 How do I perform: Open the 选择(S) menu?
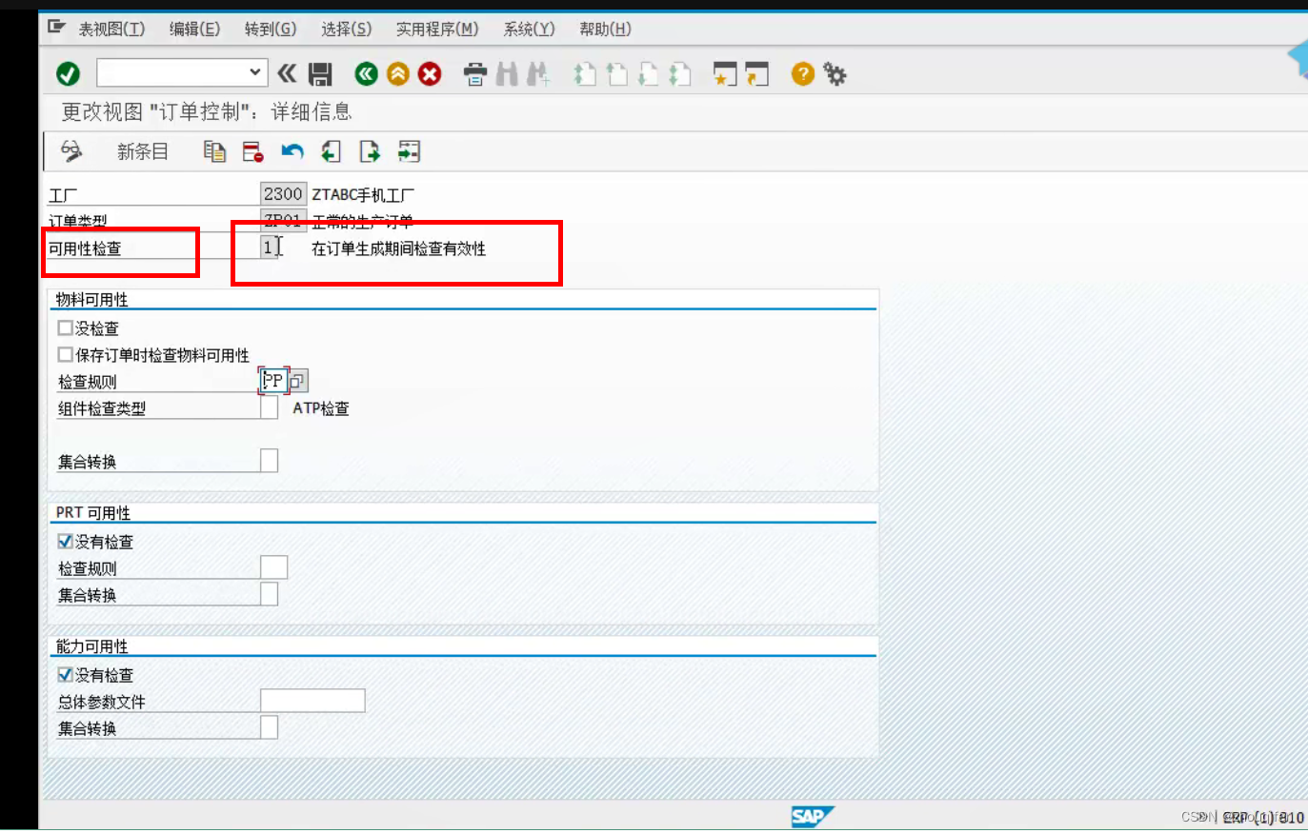(347, 29)
